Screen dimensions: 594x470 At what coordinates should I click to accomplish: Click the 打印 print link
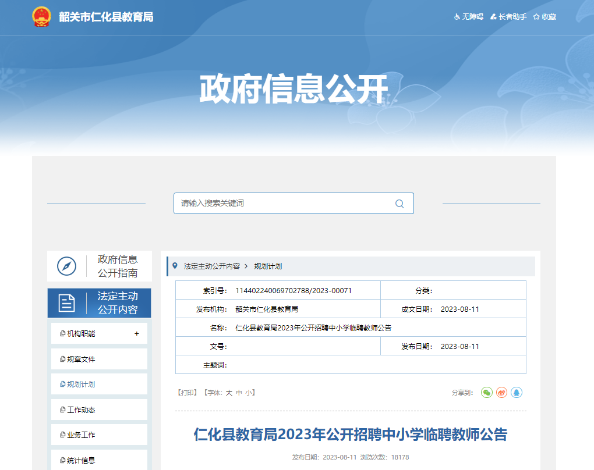pyautogui.click(x=188, y=393)
